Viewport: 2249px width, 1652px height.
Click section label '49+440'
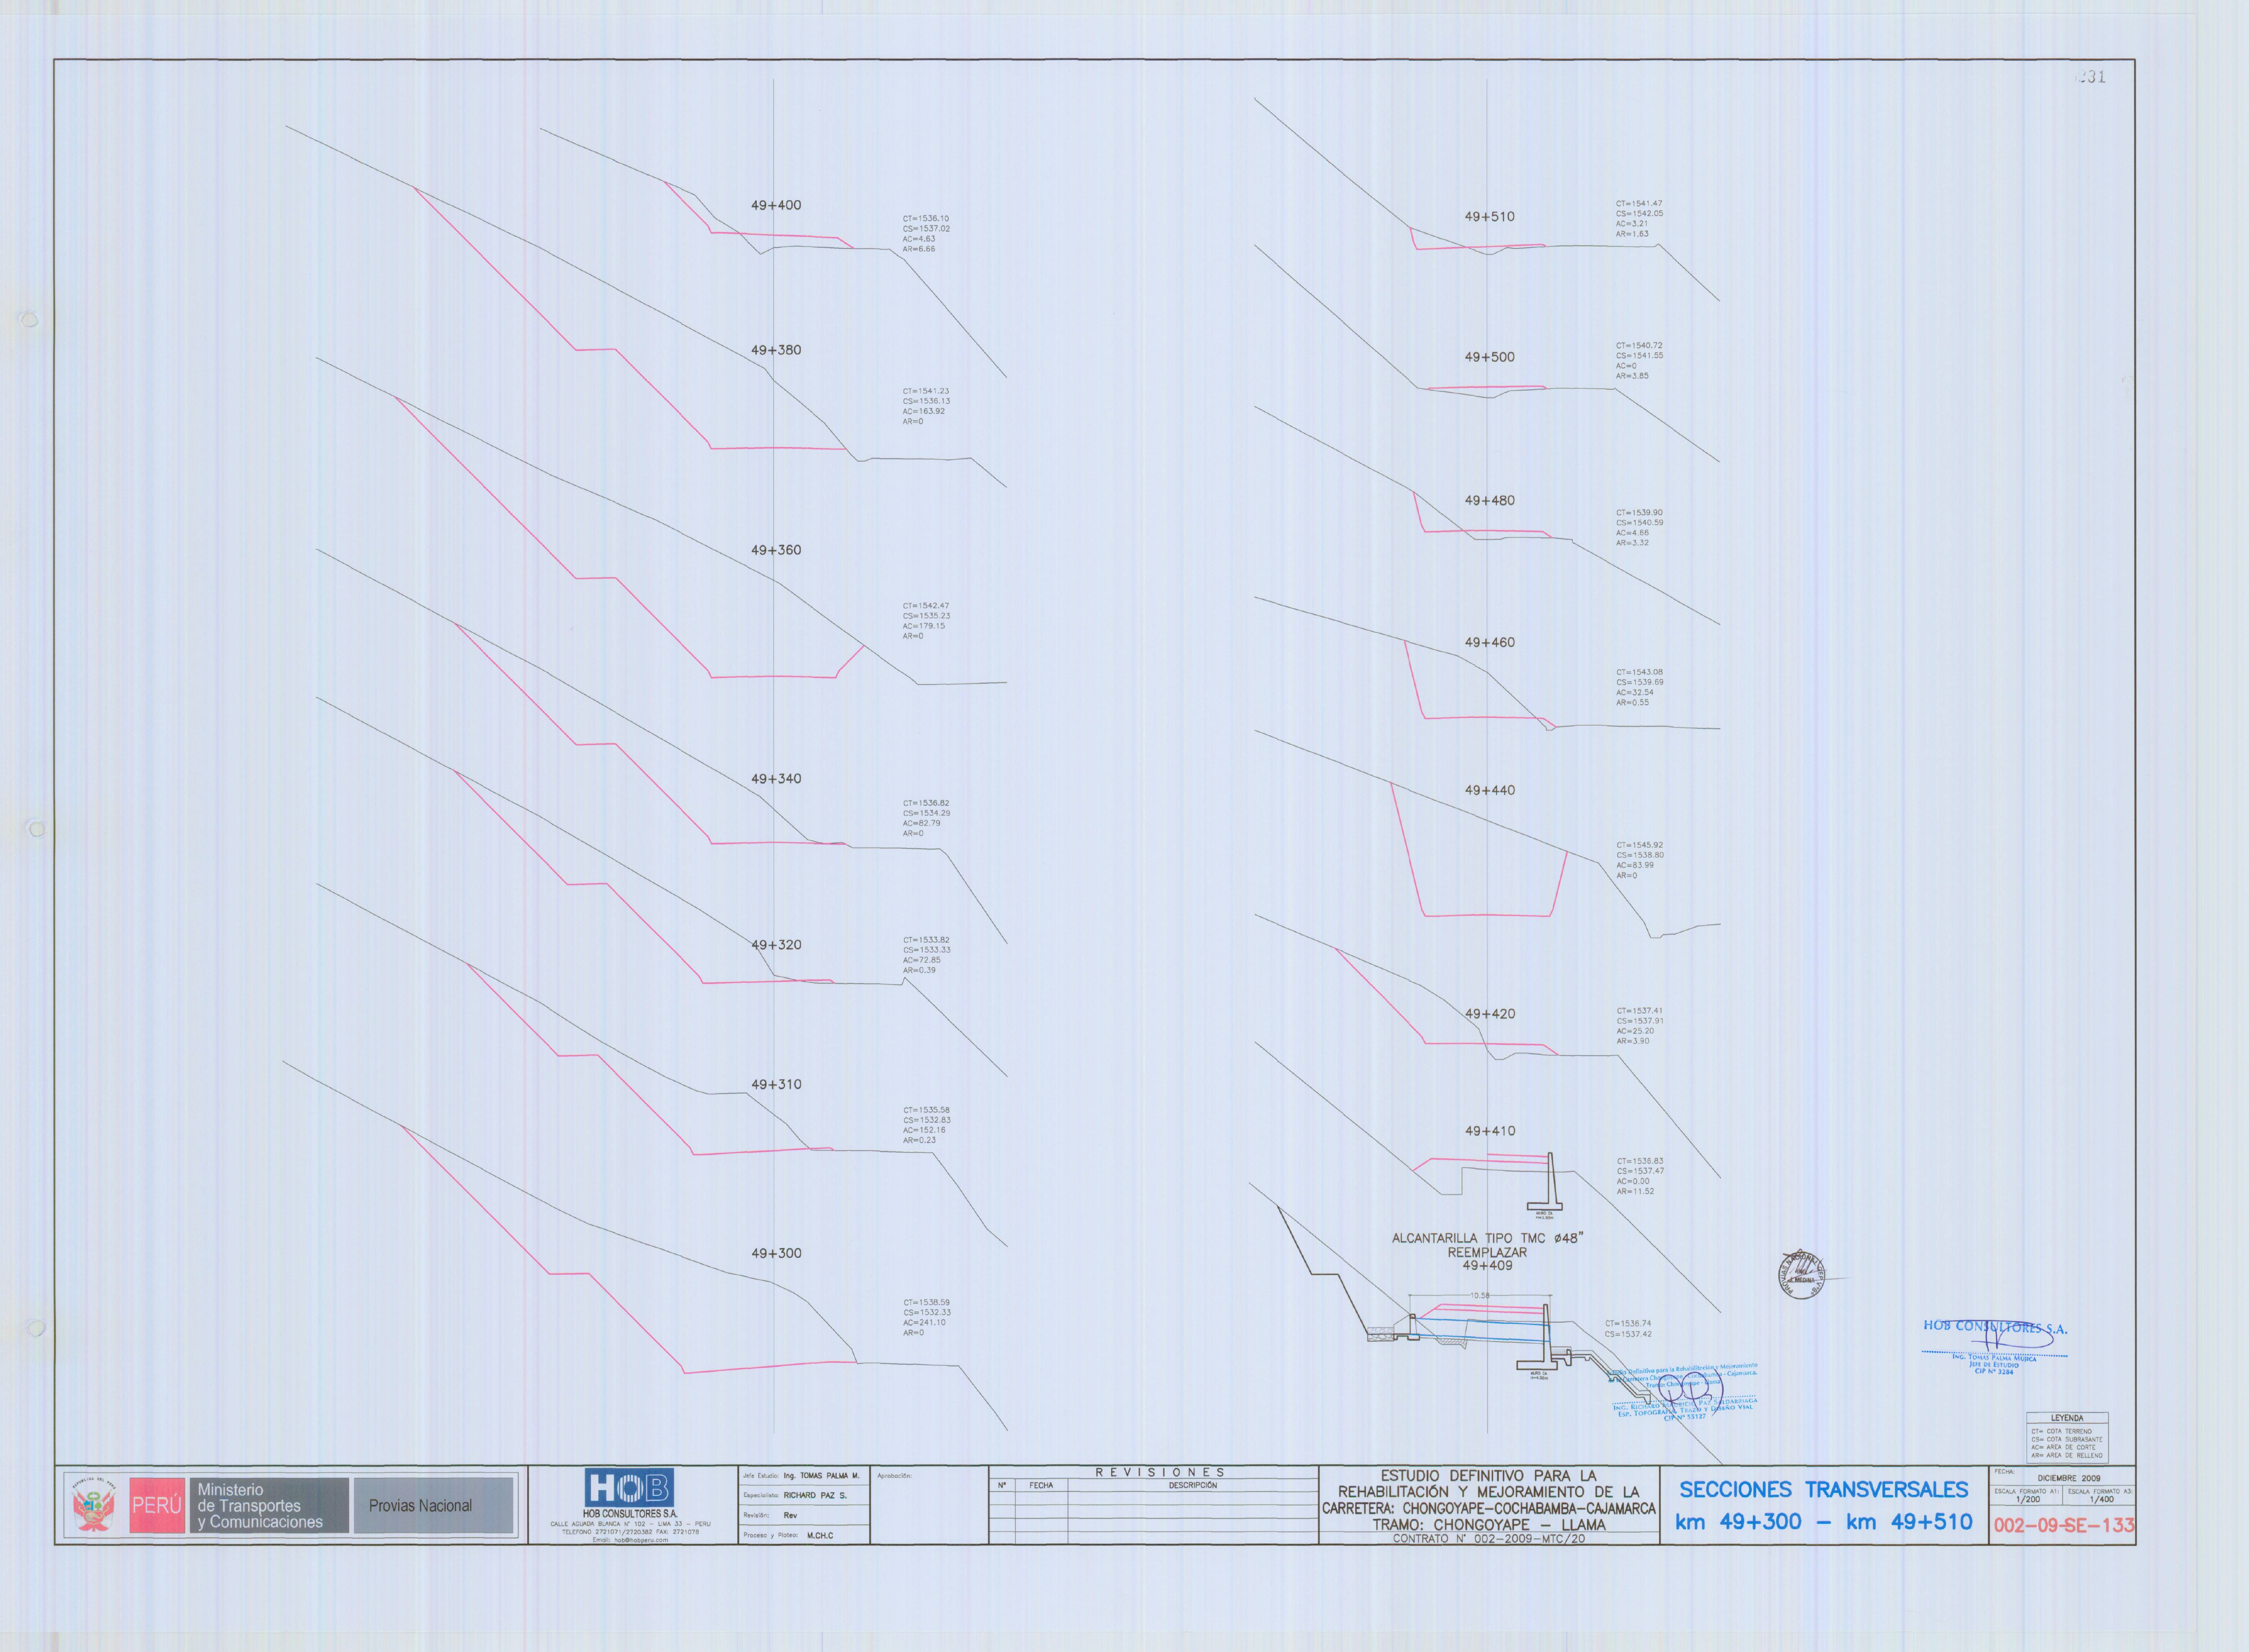point(1490,790)
